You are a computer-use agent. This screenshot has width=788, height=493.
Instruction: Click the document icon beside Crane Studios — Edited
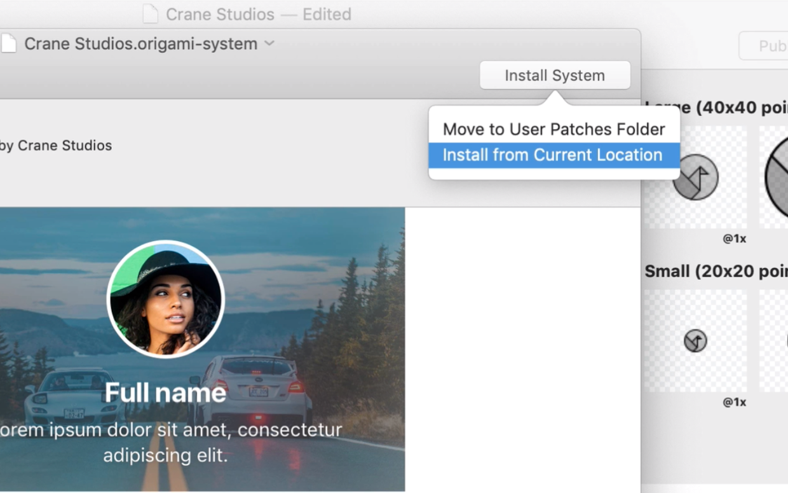point(150,14)
